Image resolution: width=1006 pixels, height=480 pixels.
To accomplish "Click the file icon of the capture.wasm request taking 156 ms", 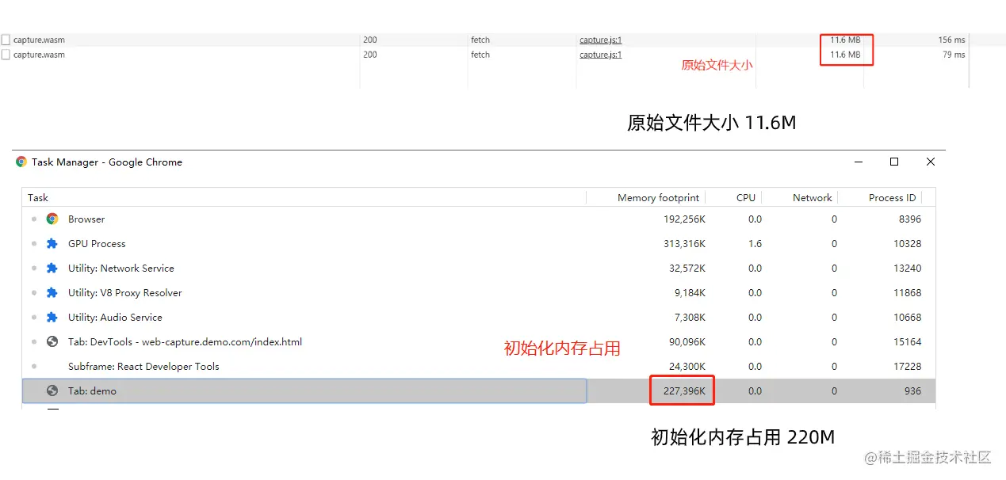I will click(x=6, y=40).
